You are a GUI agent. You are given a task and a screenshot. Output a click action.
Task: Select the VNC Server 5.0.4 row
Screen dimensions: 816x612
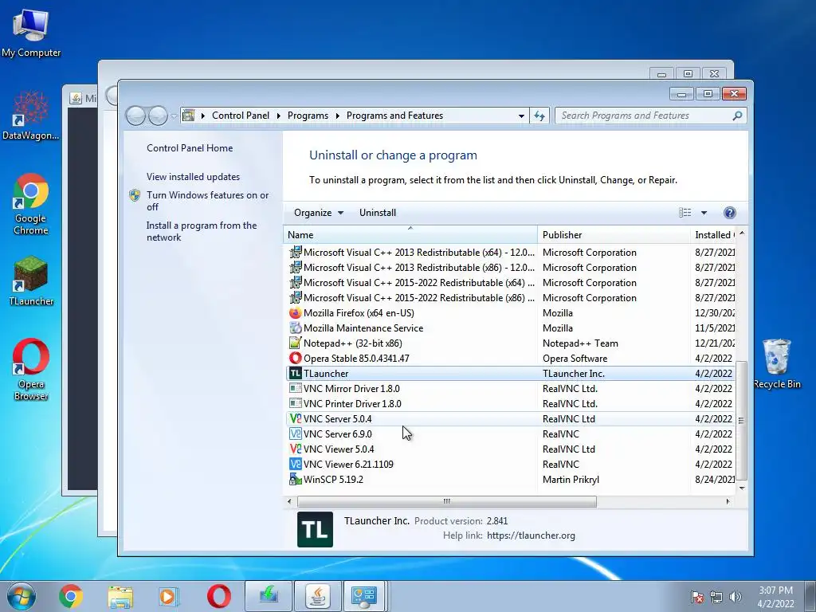[x=510, y=418]
